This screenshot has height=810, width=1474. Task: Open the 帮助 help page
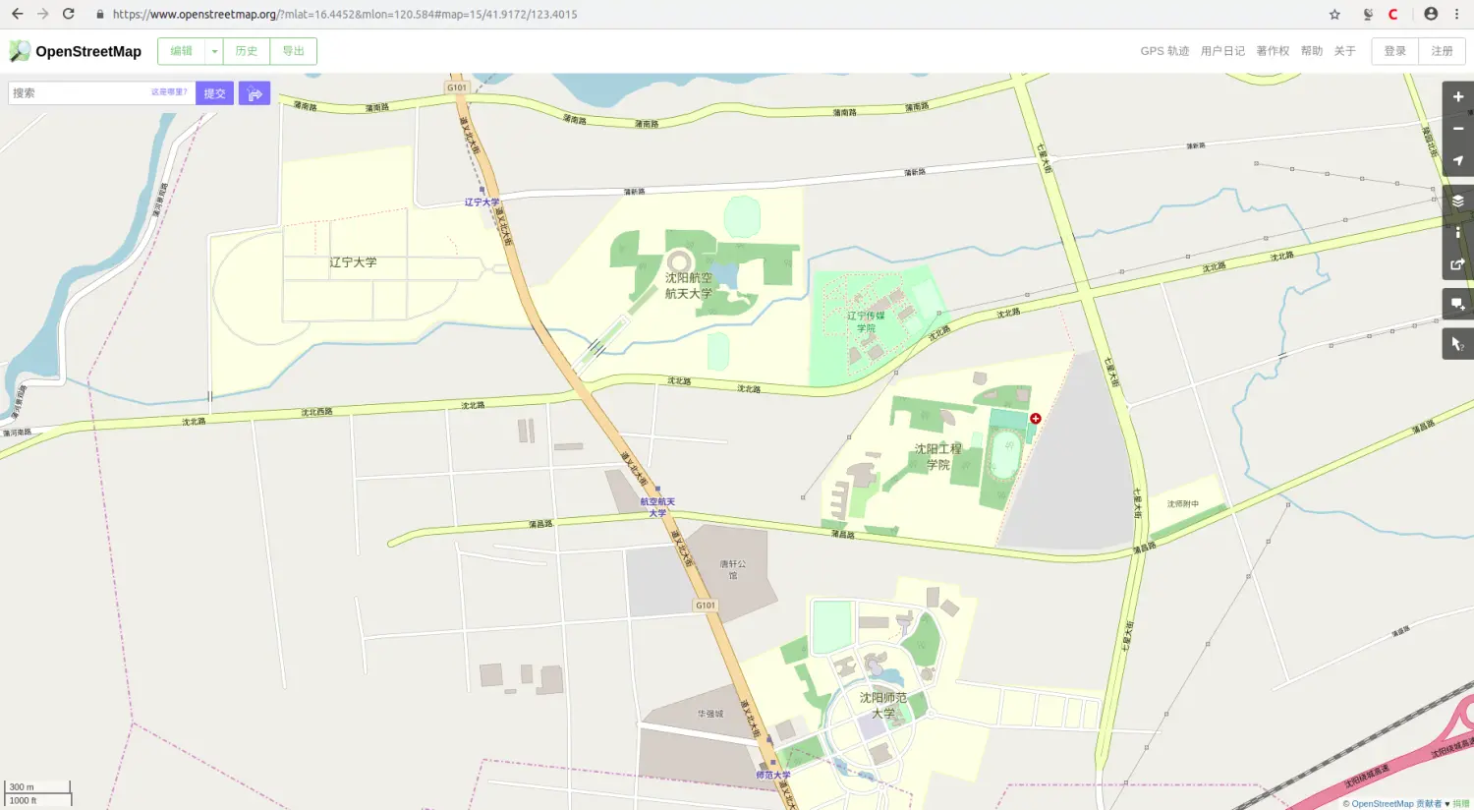click(x=1312, y=51)
